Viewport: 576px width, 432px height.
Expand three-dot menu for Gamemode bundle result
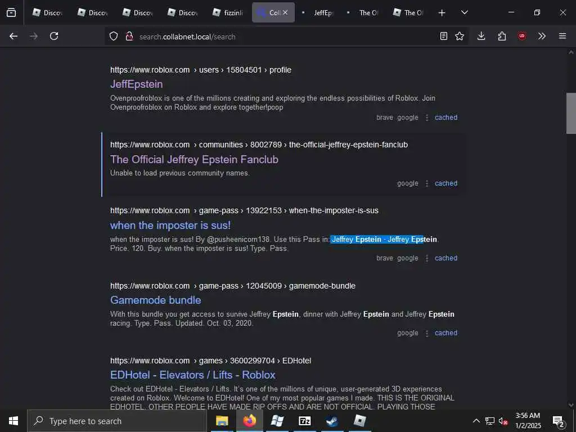coord(427,333)
